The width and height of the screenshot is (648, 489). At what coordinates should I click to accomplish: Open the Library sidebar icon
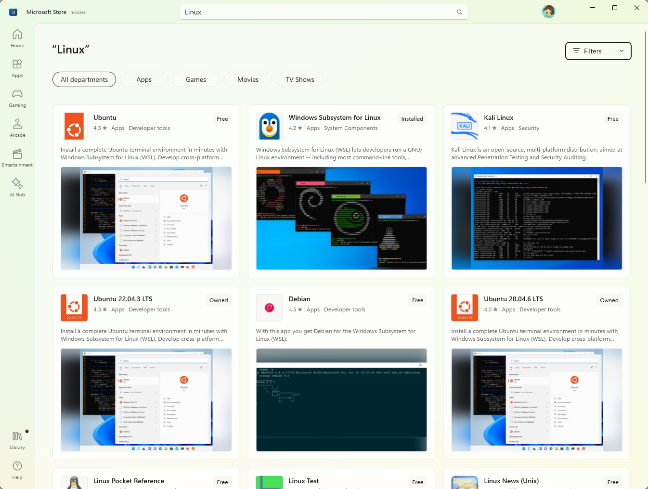(x=17, y=440)
